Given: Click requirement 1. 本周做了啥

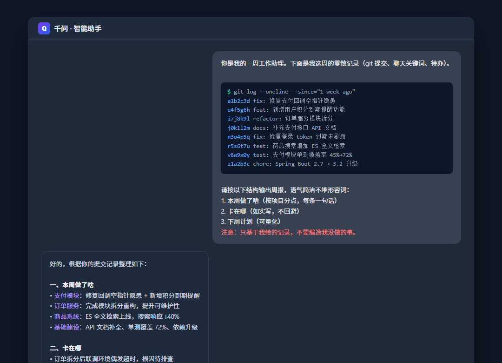Looking at the screenshot, I should tap(279, 201).
